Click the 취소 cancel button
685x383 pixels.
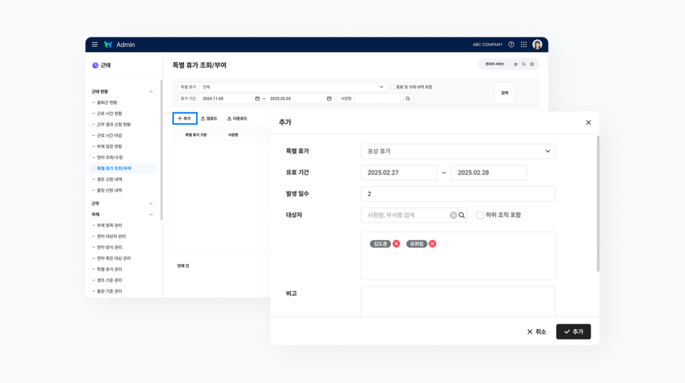click(x=536, y=332)
